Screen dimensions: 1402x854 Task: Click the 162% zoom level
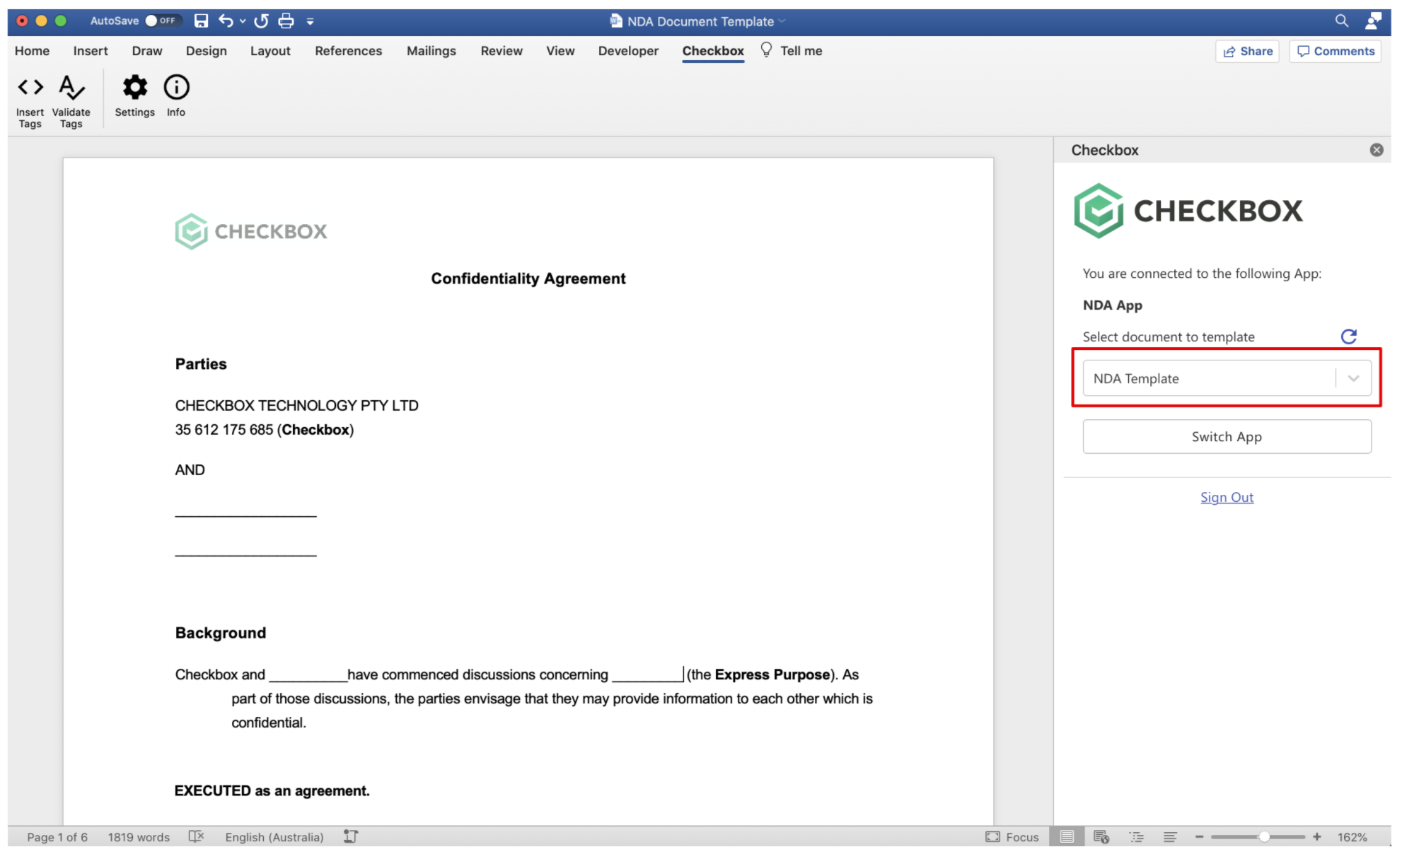point(1352,836)
